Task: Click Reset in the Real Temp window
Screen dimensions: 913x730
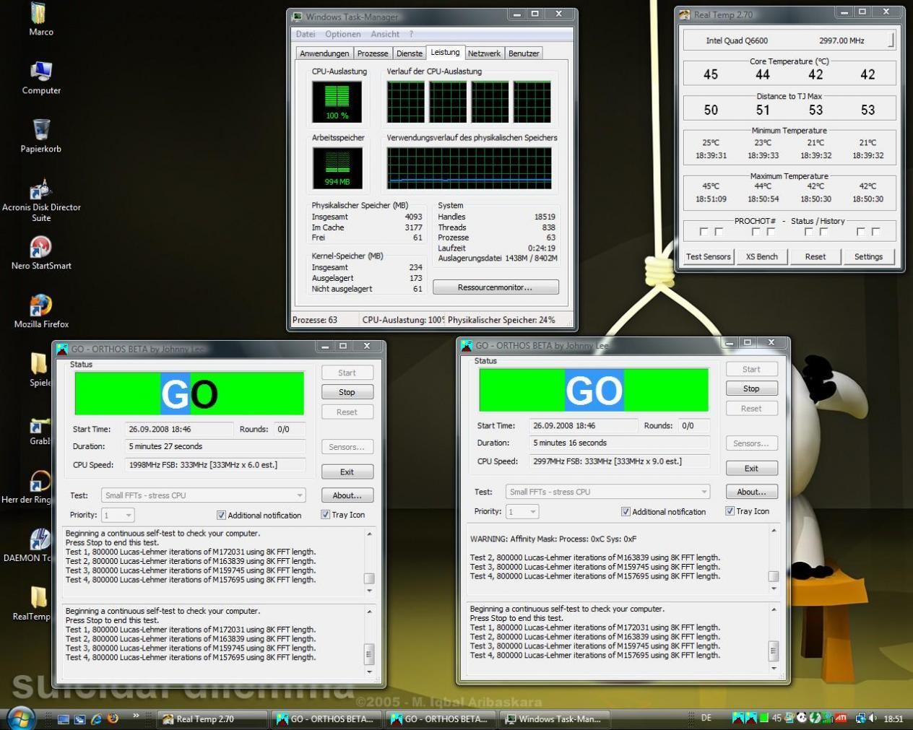Action: [x=815, y=256]
